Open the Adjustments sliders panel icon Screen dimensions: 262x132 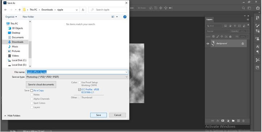[x=258, y=31]
